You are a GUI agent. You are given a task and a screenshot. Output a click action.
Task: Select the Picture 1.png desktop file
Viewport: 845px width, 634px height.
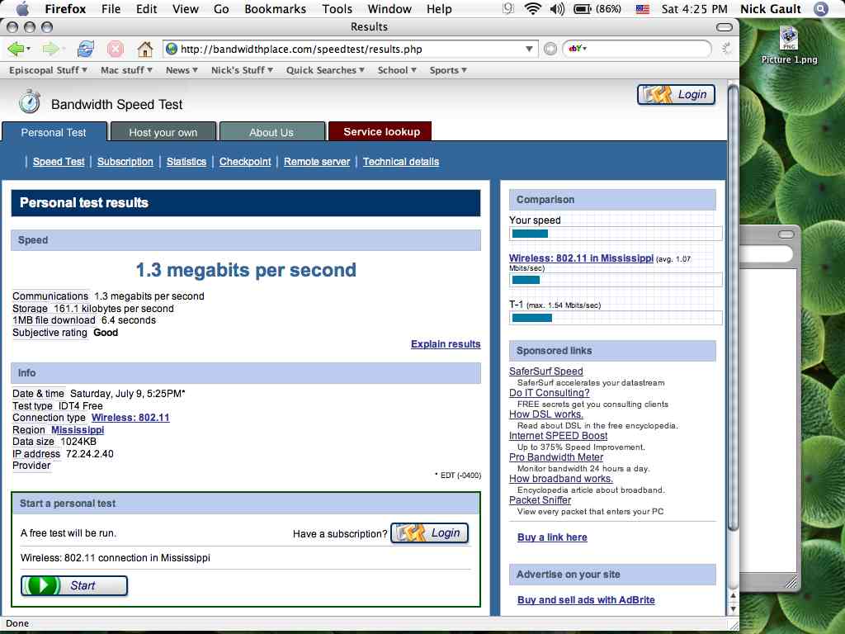click(789, 45)
